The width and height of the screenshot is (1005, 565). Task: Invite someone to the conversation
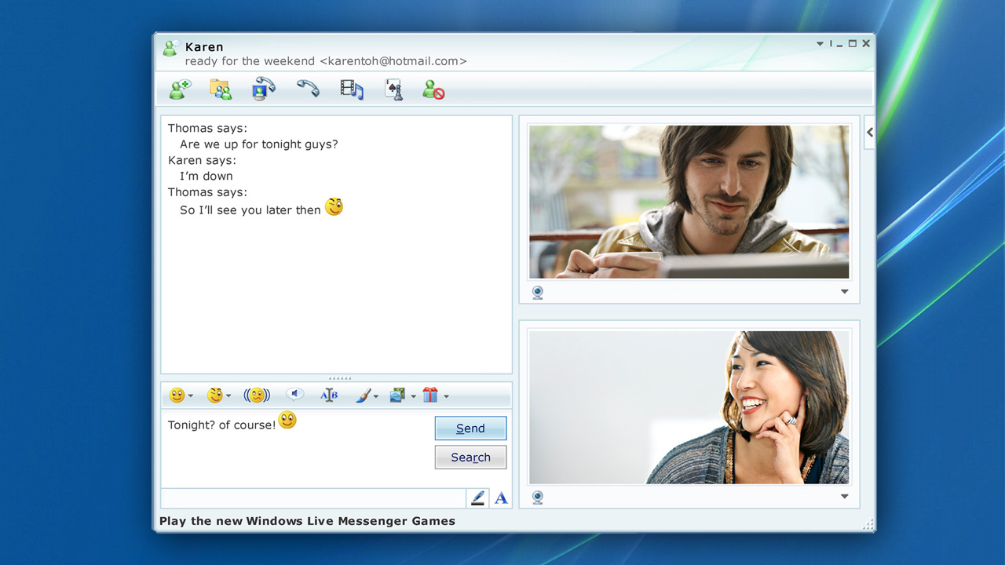pos(179,89)
